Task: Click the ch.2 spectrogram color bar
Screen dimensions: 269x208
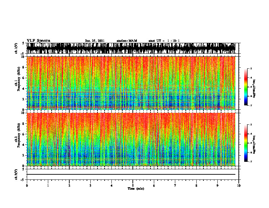Action: coord(246,143)
